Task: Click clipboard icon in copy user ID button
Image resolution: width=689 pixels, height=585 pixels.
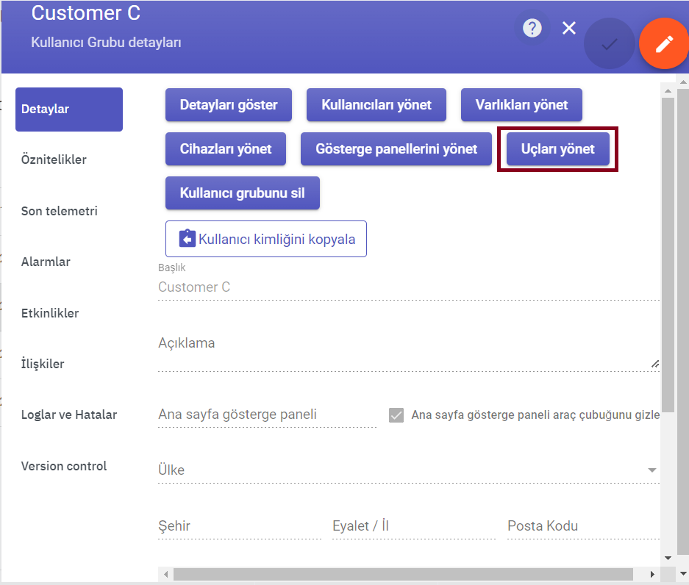Action: [188, 238]
